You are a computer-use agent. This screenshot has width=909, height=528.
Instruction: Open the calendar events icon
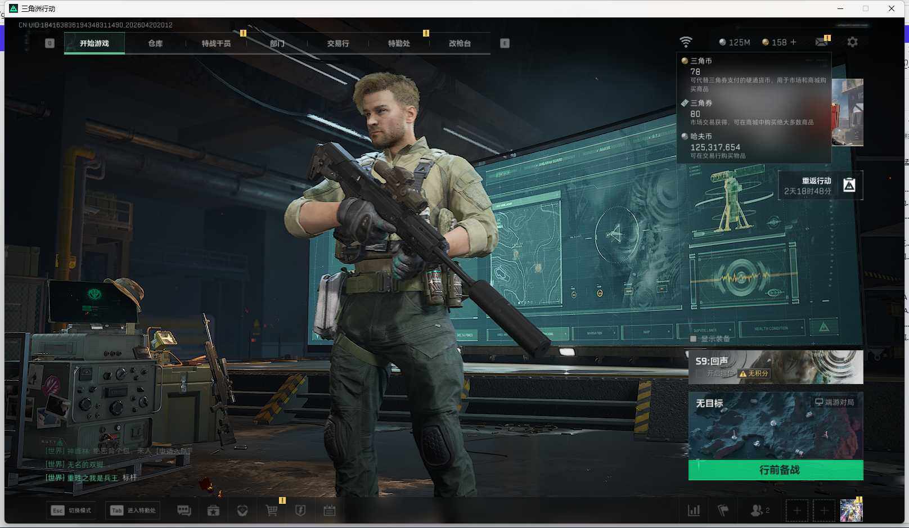pyautogui.click(x=330, y=511)
